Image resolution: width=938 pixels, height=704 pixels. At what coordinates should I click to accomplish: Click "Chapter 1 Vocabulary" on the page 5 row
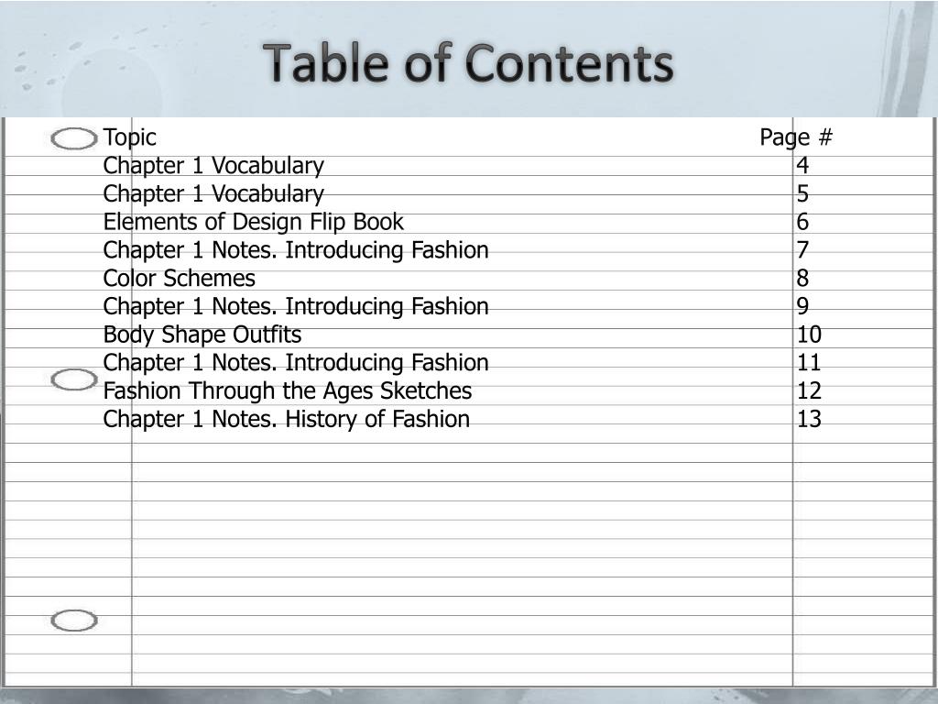(213, 194)
